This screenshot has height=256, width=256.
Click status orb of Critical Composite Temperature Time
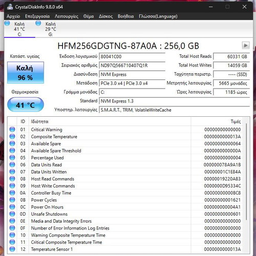12,242
